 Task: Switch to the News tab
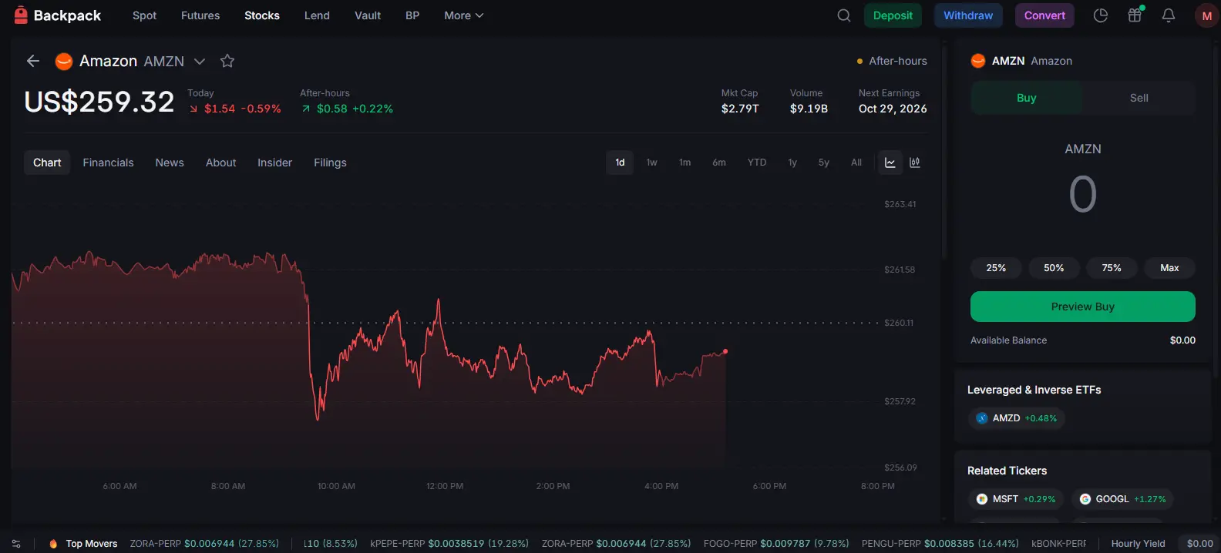pyautogui.click(x=170, y=163)
